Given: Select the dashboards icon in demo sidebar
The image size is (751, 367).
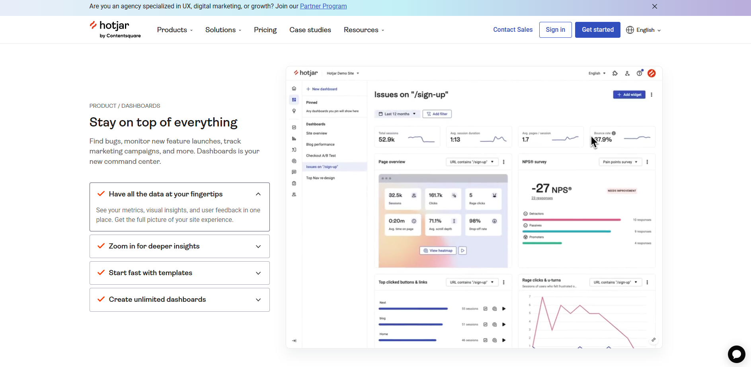Looking at the screenshot, I should click(294, 100).
